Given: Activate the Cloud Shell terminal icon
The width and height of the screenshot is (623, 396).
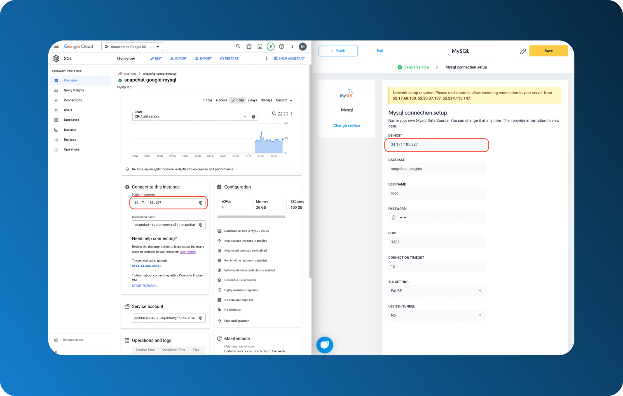Looking at the screenshot, I should (x=260, y=47).
